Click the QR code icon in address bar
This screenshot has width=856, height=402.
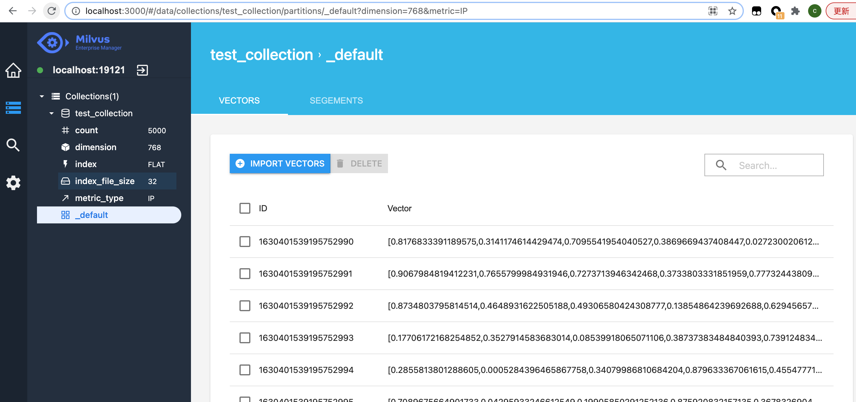[x=713, y=11]
